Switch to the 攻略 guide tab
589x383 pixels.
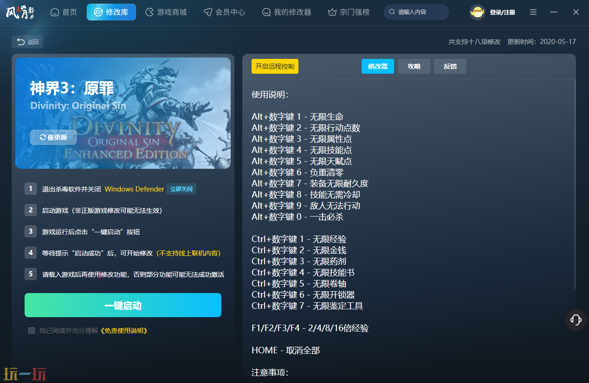414,66
